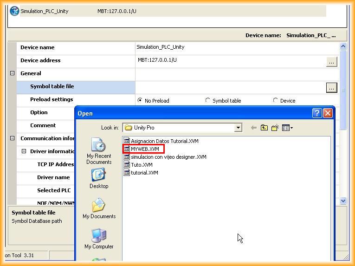Click the Open dialog help button

(x=317, y=113)
